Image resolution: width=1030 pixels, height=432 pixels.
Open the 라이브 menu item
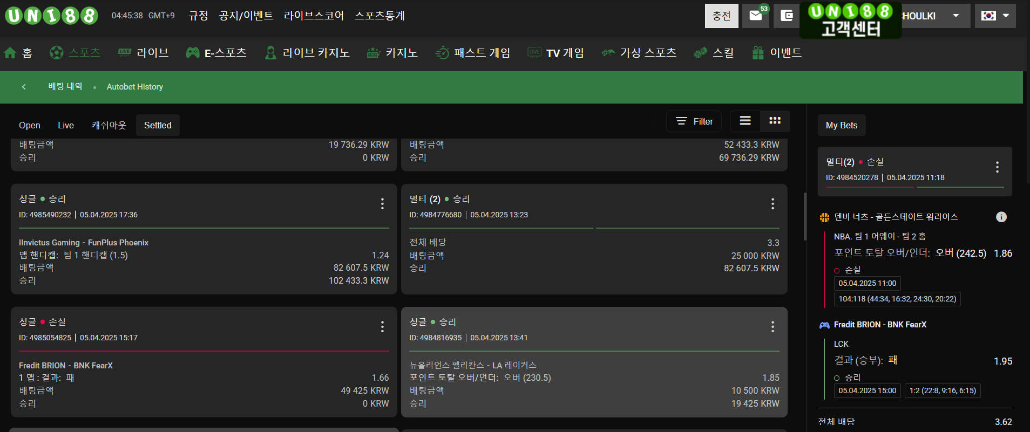153,52
